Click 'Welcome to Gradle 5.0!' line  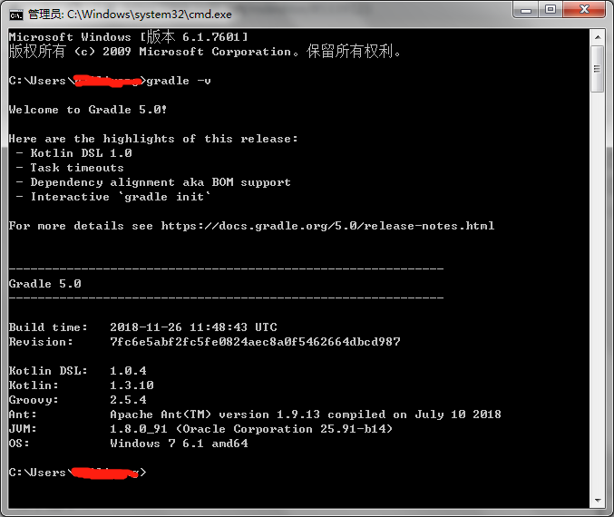point(88,110)
